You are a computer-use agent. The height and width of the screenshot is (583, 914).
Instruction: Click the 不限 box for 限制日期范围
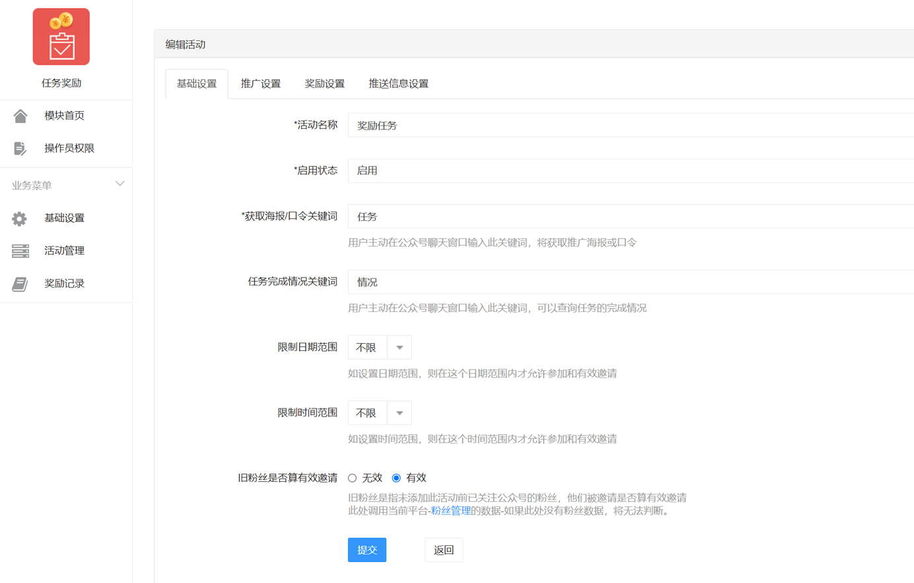(367, 348)
